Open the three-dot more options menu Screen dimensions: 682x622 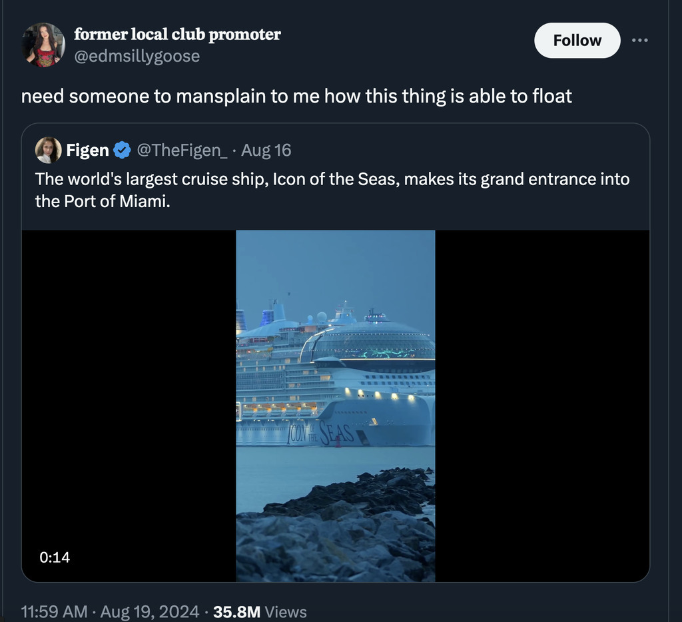click(x=639, y=40)
